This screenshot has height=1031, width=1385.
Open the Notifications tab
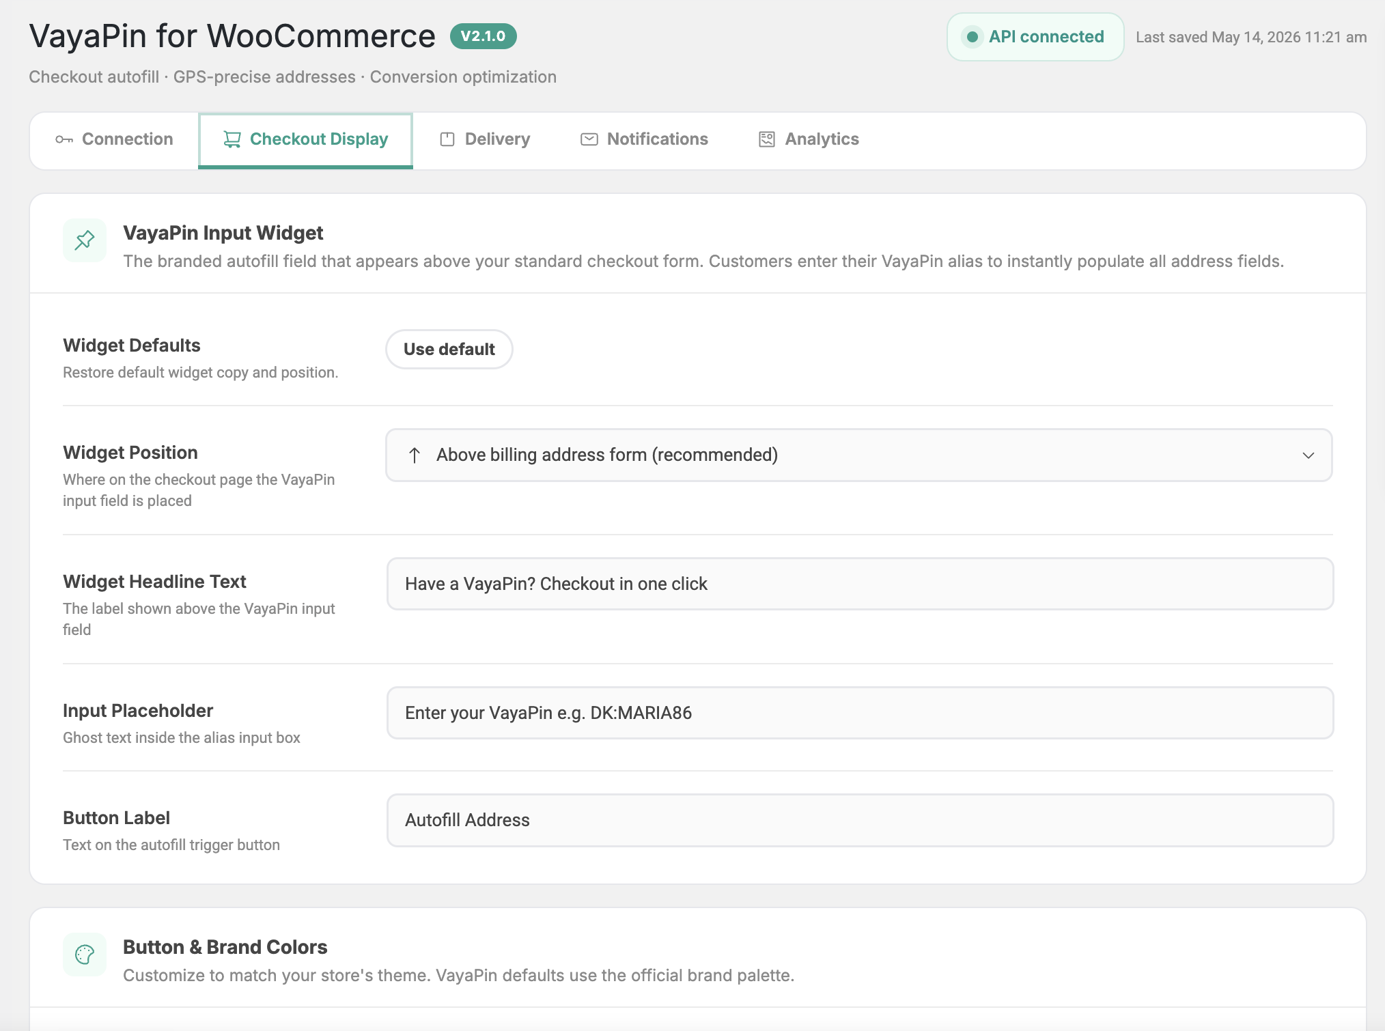click(644, 140)
